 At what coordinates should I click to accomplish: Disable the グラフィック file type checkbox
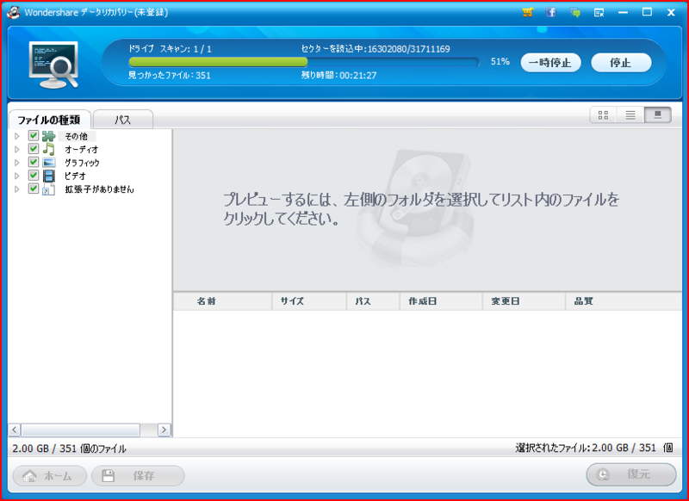pos(33,162)
